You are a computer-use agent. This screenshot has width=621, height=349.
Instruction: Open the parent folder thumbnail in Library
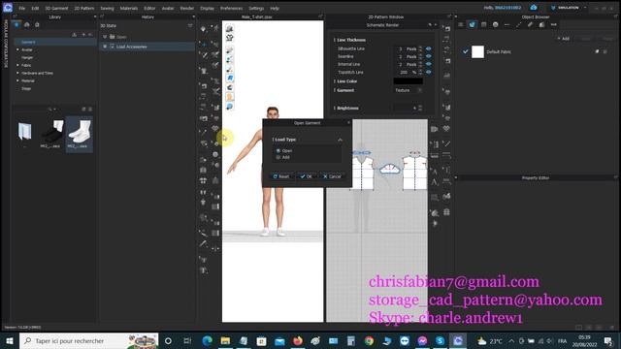[24, 133]
